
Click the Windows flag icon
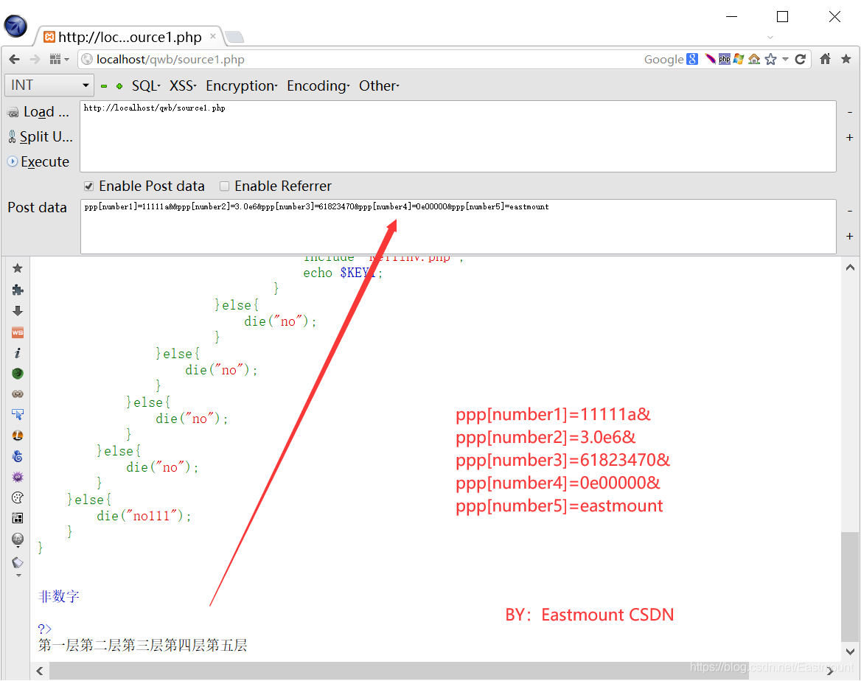[739, 59]
